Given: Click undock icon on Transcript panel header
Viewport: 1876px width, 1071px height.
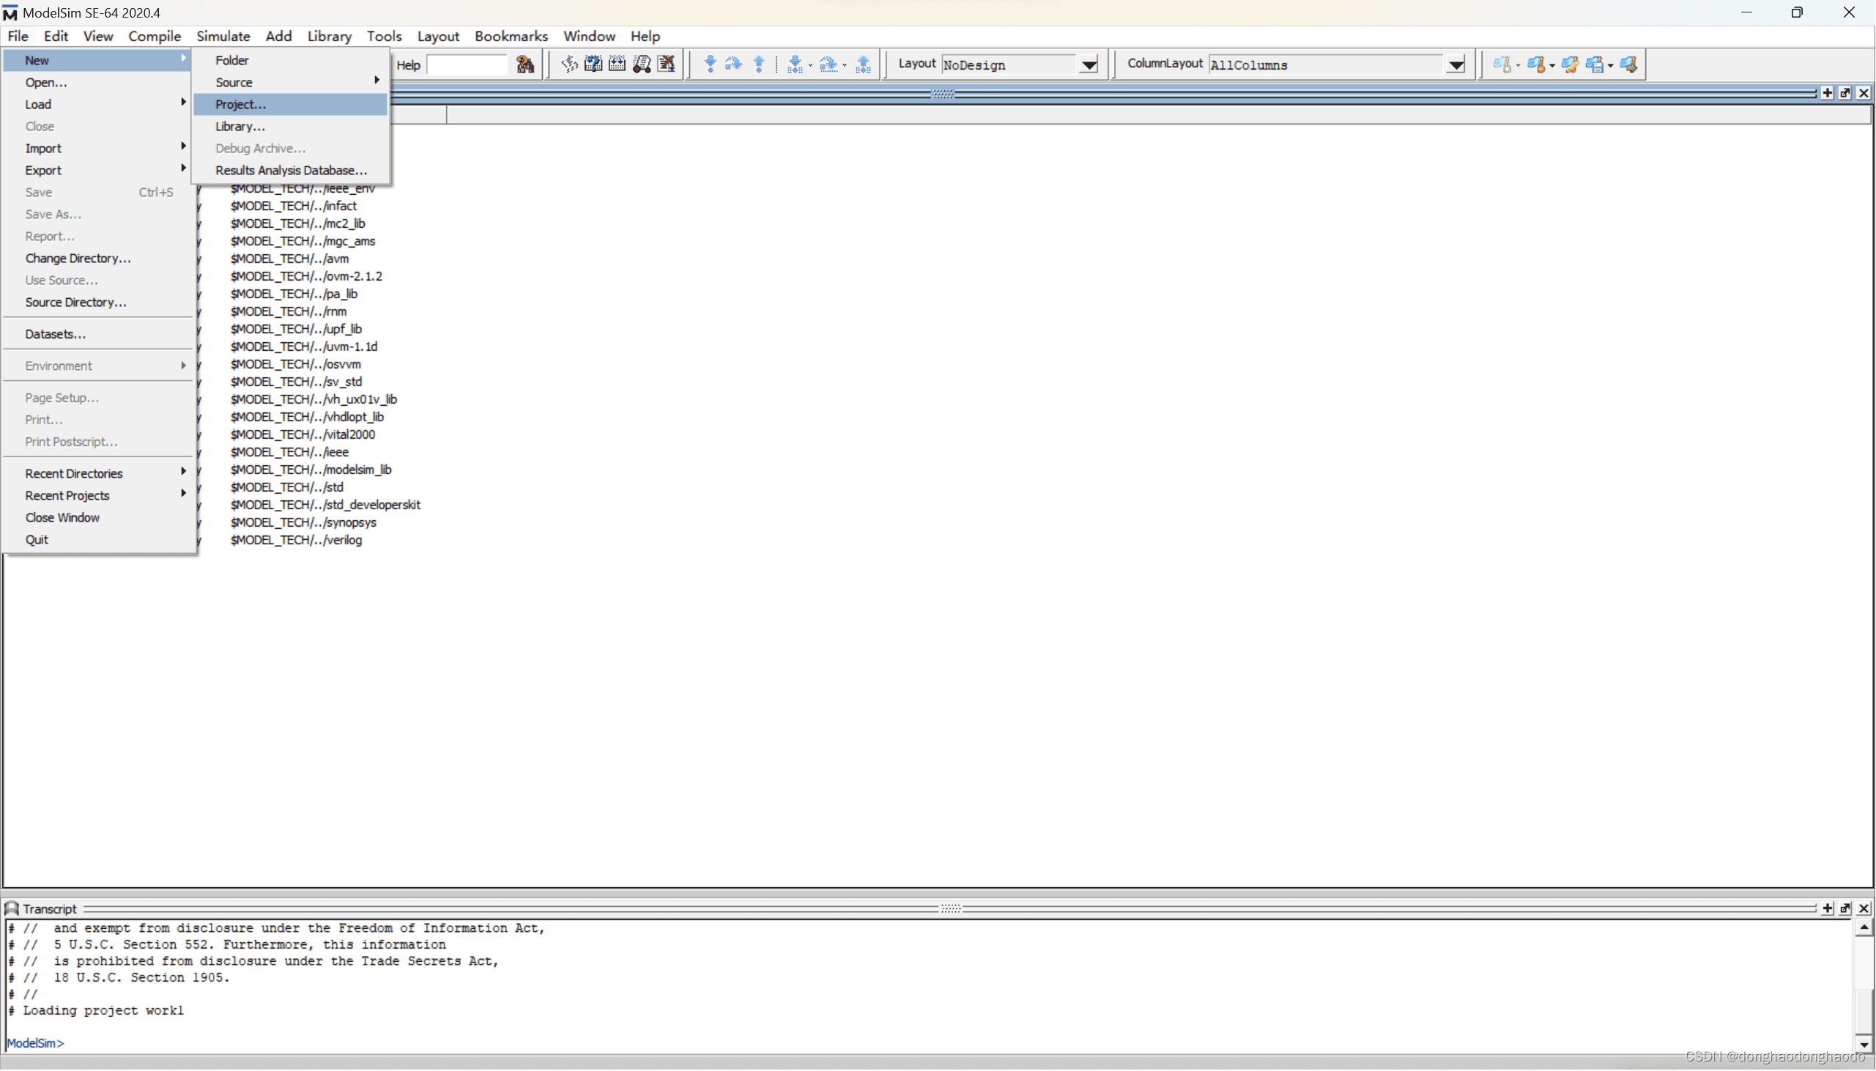Looking at the screenshot, I should [1845, 908].
